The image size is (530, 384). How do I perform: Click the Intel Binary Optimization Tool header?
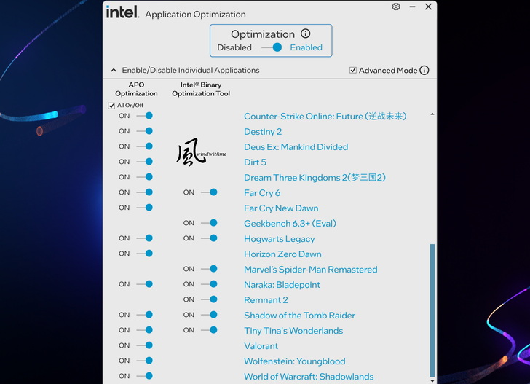pyautogui.click(x=201, y=89)
